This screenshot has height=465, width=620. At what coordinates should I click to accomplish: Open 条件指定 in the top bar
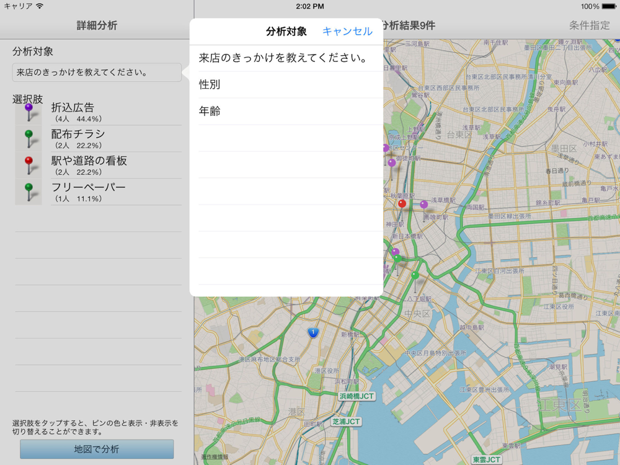pyautogui.click(x=589, y=25)
